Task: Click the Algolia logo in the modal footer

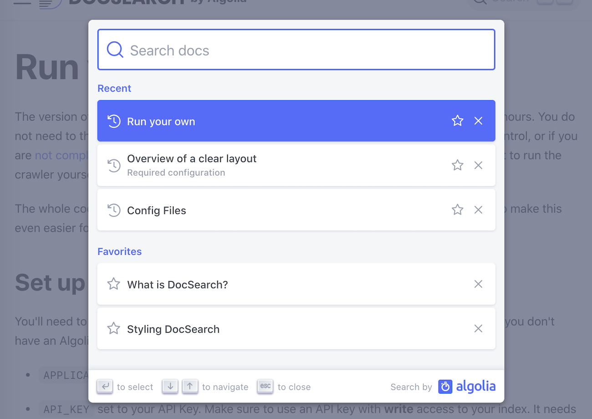Action: (466, 386)
